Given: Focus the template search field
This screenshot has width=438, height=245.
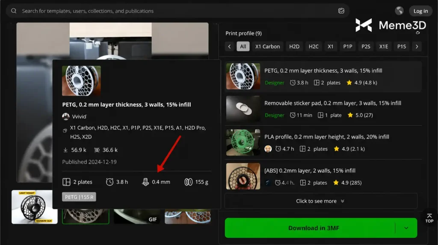Looking at the screenshot, I should (178, 11).
